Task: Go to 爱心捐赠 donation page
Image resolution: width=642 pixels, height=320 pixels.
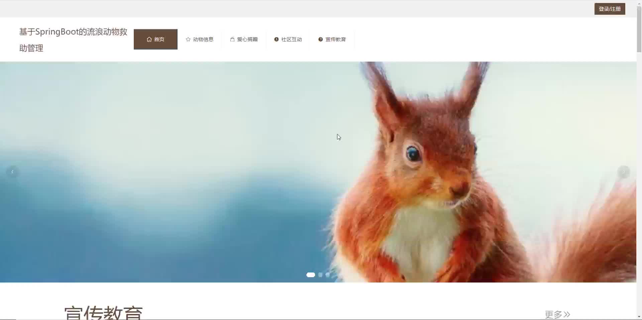Action: 244,39
